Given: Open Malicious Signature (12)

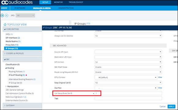Looking at the screenshot, I should (x=16, y=97).
